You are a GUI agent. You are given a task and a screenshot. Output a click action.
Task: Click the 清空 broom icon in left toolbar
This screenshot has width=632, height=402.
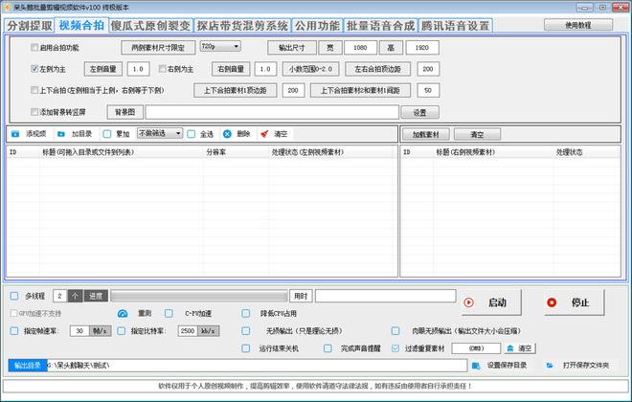click(264, 134)
